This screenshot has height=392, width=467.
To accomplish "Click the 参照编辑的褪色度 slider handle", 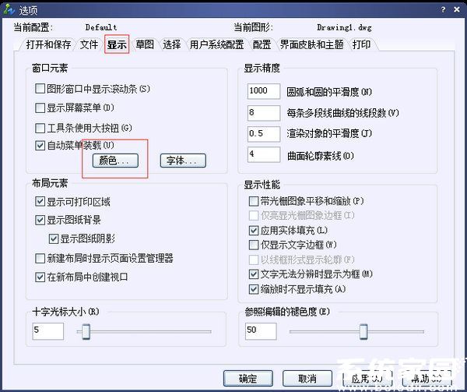I will (x=363, y=331).
